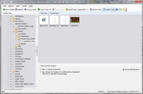Image resolution: width=143 pixels, height=94 pixels.
Task: Click the Pleco shared folder icon
Action: tap(14, 71)
